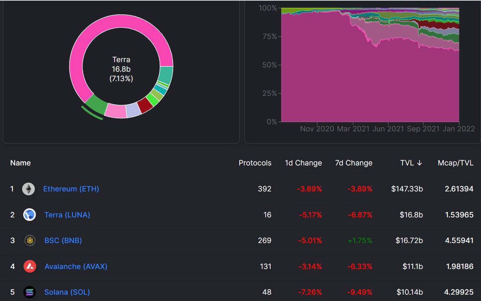Viewport: 481px width, 301px height.
Task: Select the dark red donut chart segment
Action: [145, 105]
